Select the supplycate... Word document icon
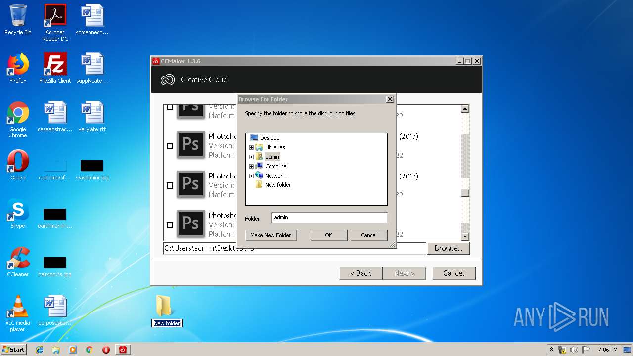The image size is (633, 356). (92, 68)
